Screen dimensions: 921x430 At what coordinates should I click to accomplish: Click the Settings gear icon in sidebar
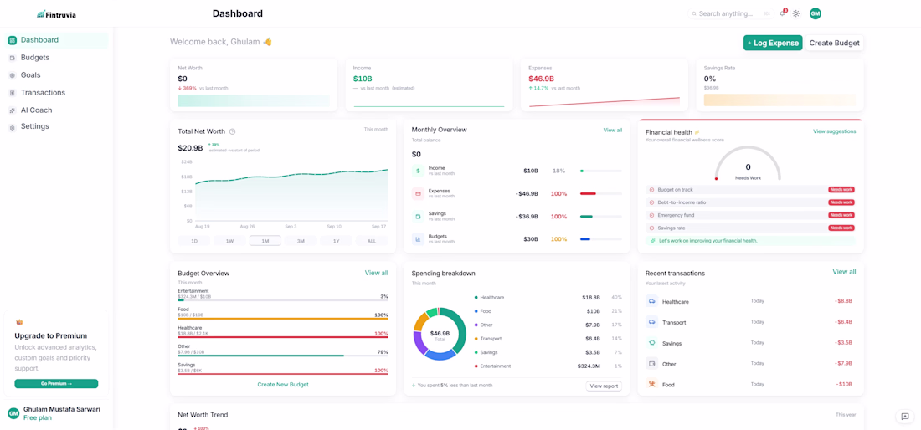click(13, 127)
